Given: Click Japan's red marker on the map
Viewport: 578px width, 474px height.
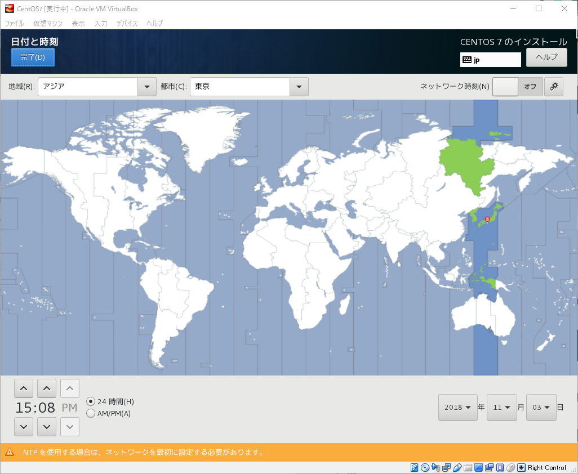Looking at the screenshot, I should click(x=487, y=219).
